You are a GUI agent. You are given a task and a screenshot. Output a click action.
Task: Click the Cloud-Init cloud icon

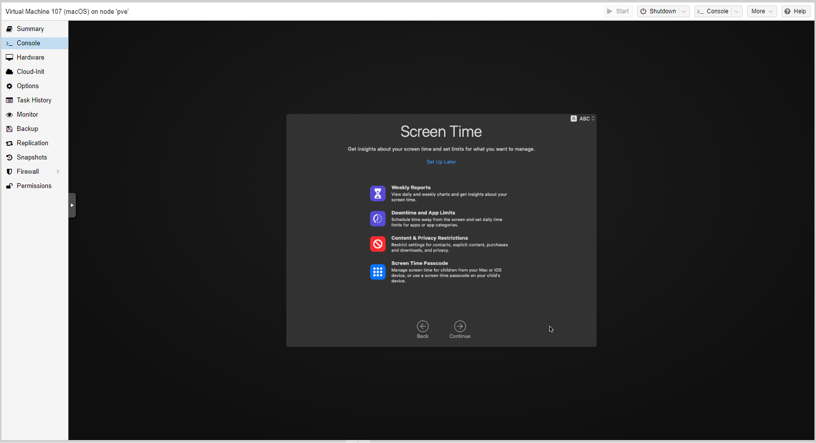[x=9, y=72]
